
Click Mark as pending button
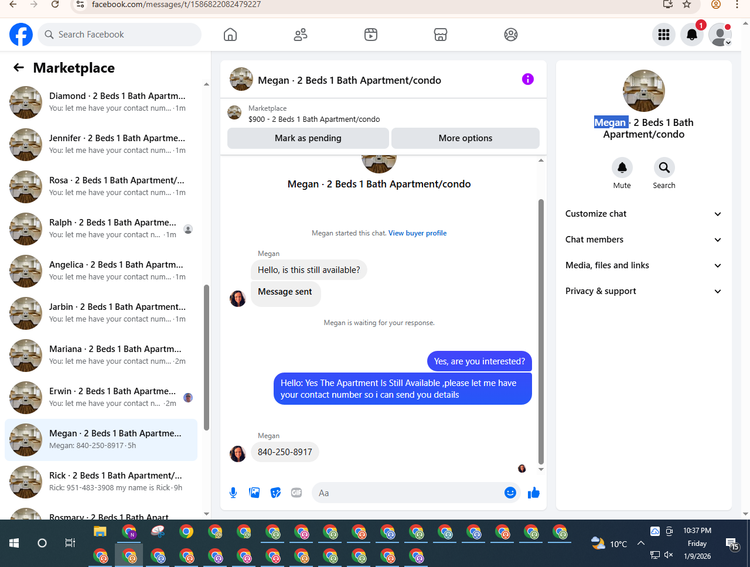point(308,138)
